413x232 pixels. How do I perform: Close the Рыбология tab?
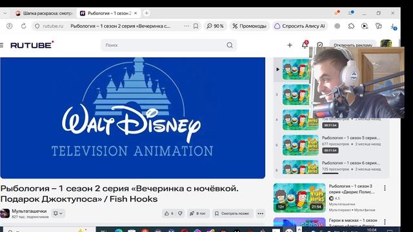click(x=136, y=13)
